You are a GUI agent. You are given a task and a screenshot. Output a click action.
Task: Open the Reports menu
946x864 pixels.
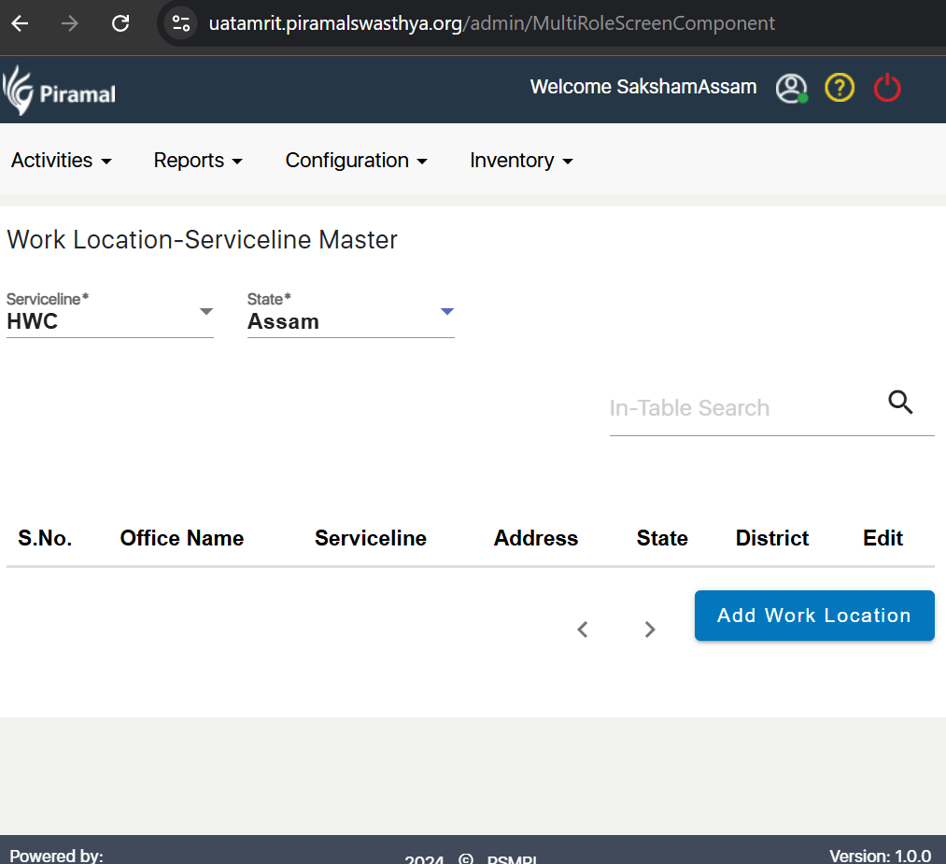198,161
